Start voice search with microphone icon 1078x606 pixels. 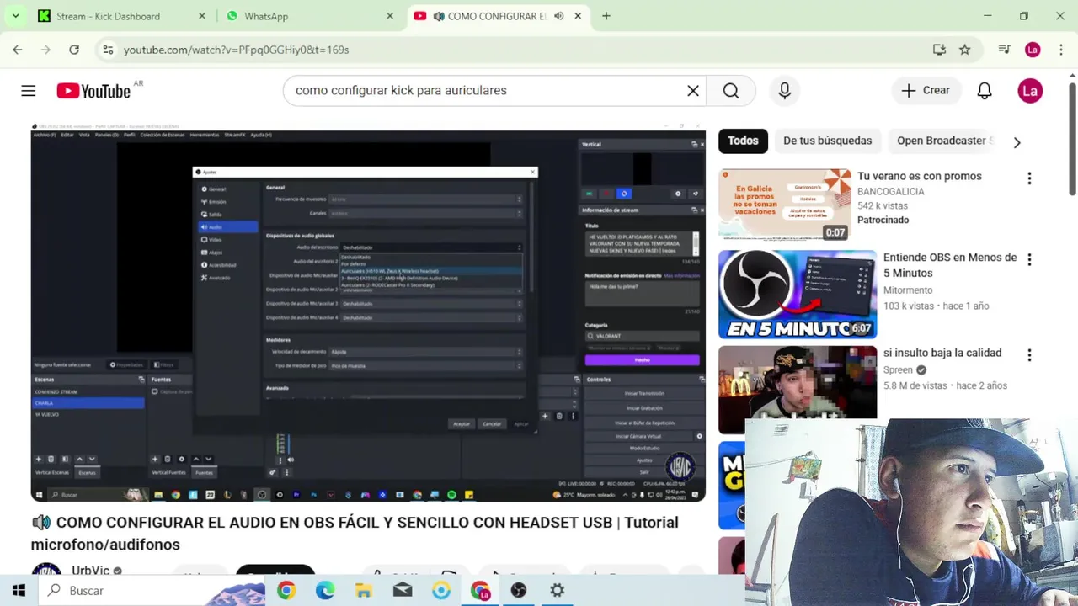coord(785,91)
